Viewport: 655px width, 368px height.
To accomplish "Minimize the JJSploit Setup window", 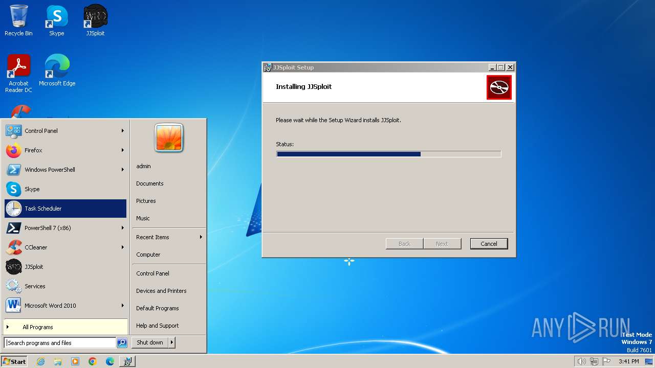I will click(x=492, y=67).
